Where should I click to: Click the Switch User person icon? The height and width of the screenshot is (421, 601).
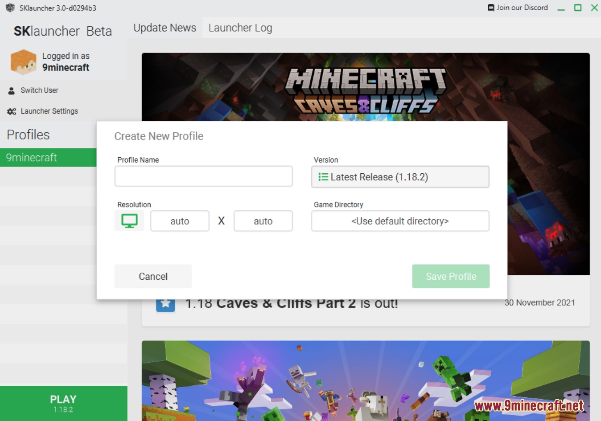tap(12, 90)
